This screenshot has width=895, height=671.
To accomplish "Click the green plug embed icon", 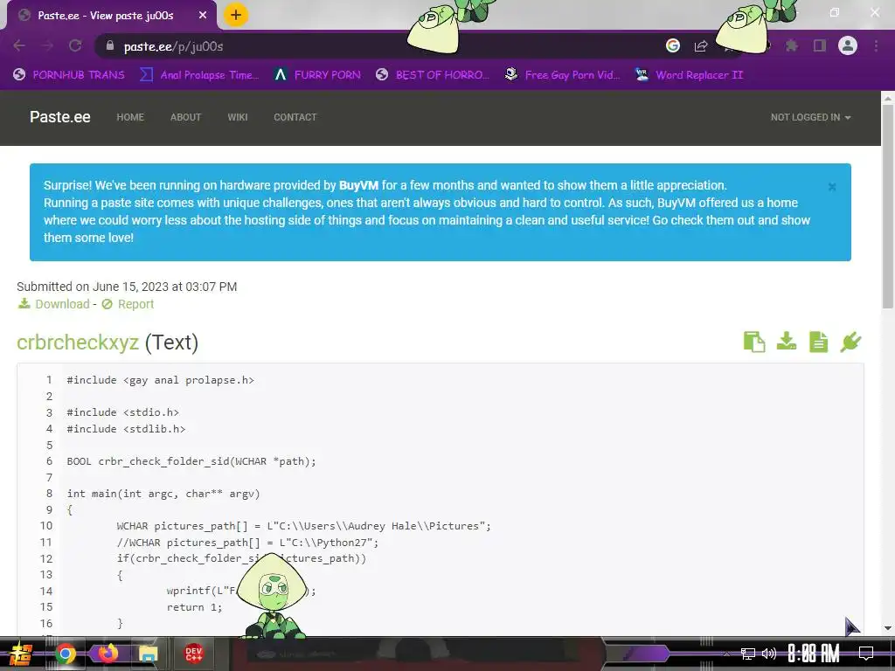I will point(850,342).
